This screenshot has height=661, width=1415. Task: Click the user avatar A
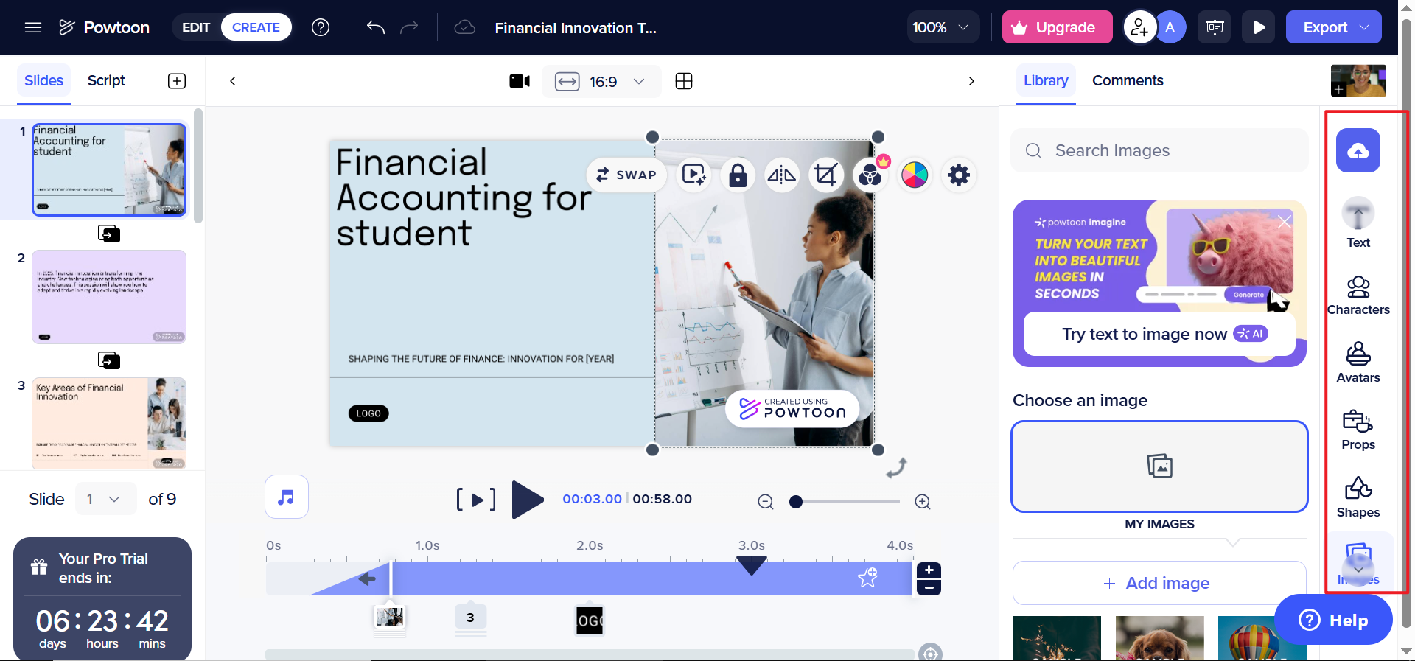(x=1170, y=27)
